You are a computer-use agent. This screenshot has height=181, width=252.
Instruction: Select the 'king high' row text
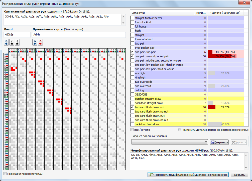140,77
